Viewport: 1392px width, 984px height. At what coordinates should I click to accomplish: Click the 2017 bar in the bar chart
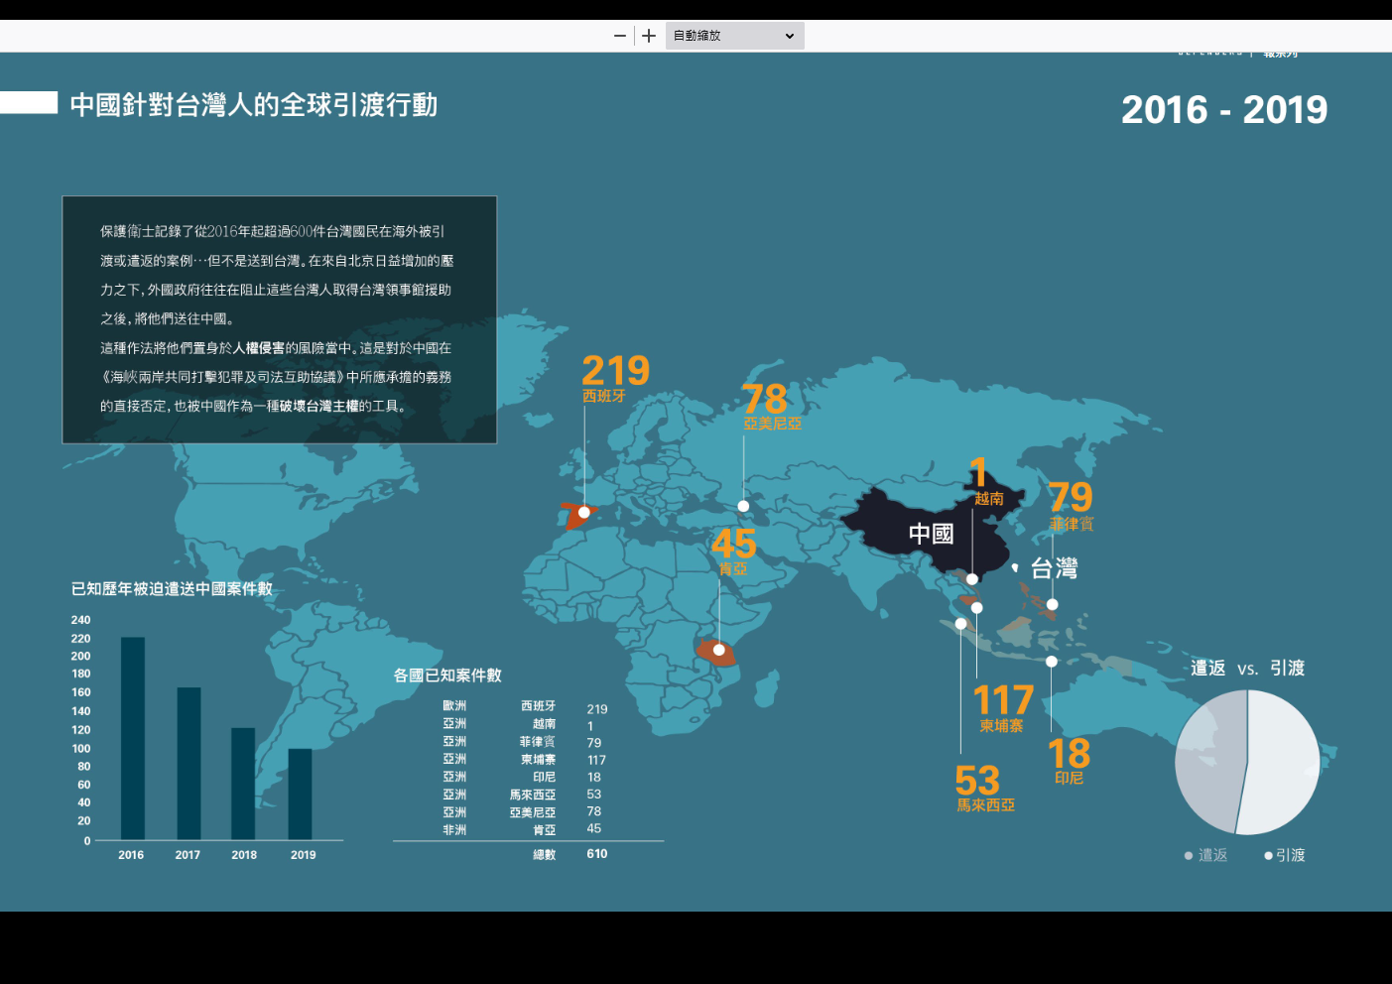(189, 764)
